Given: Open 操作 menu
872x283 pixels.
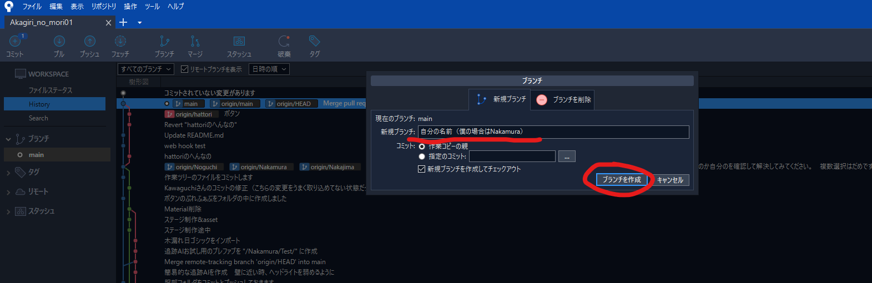Looking at the screenshot, I should tap(130, 6).
